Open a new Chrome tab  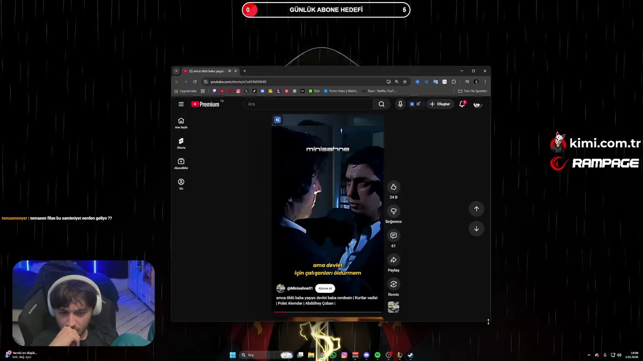(245, 71)
